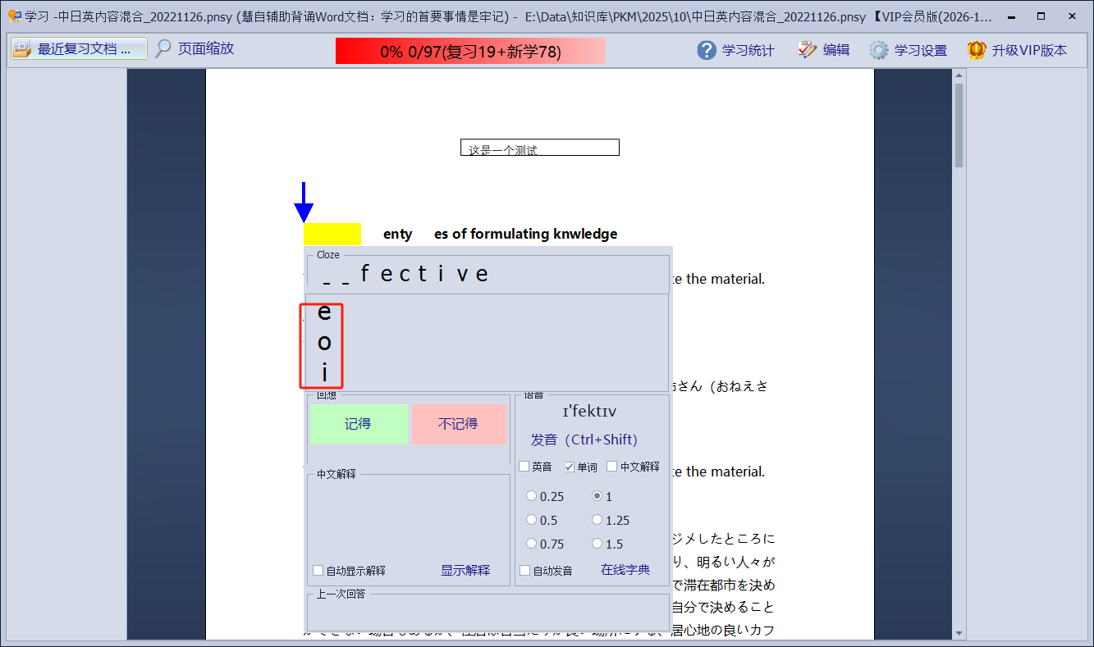Open the 在线字典 online dictionary link

(626, 570)
